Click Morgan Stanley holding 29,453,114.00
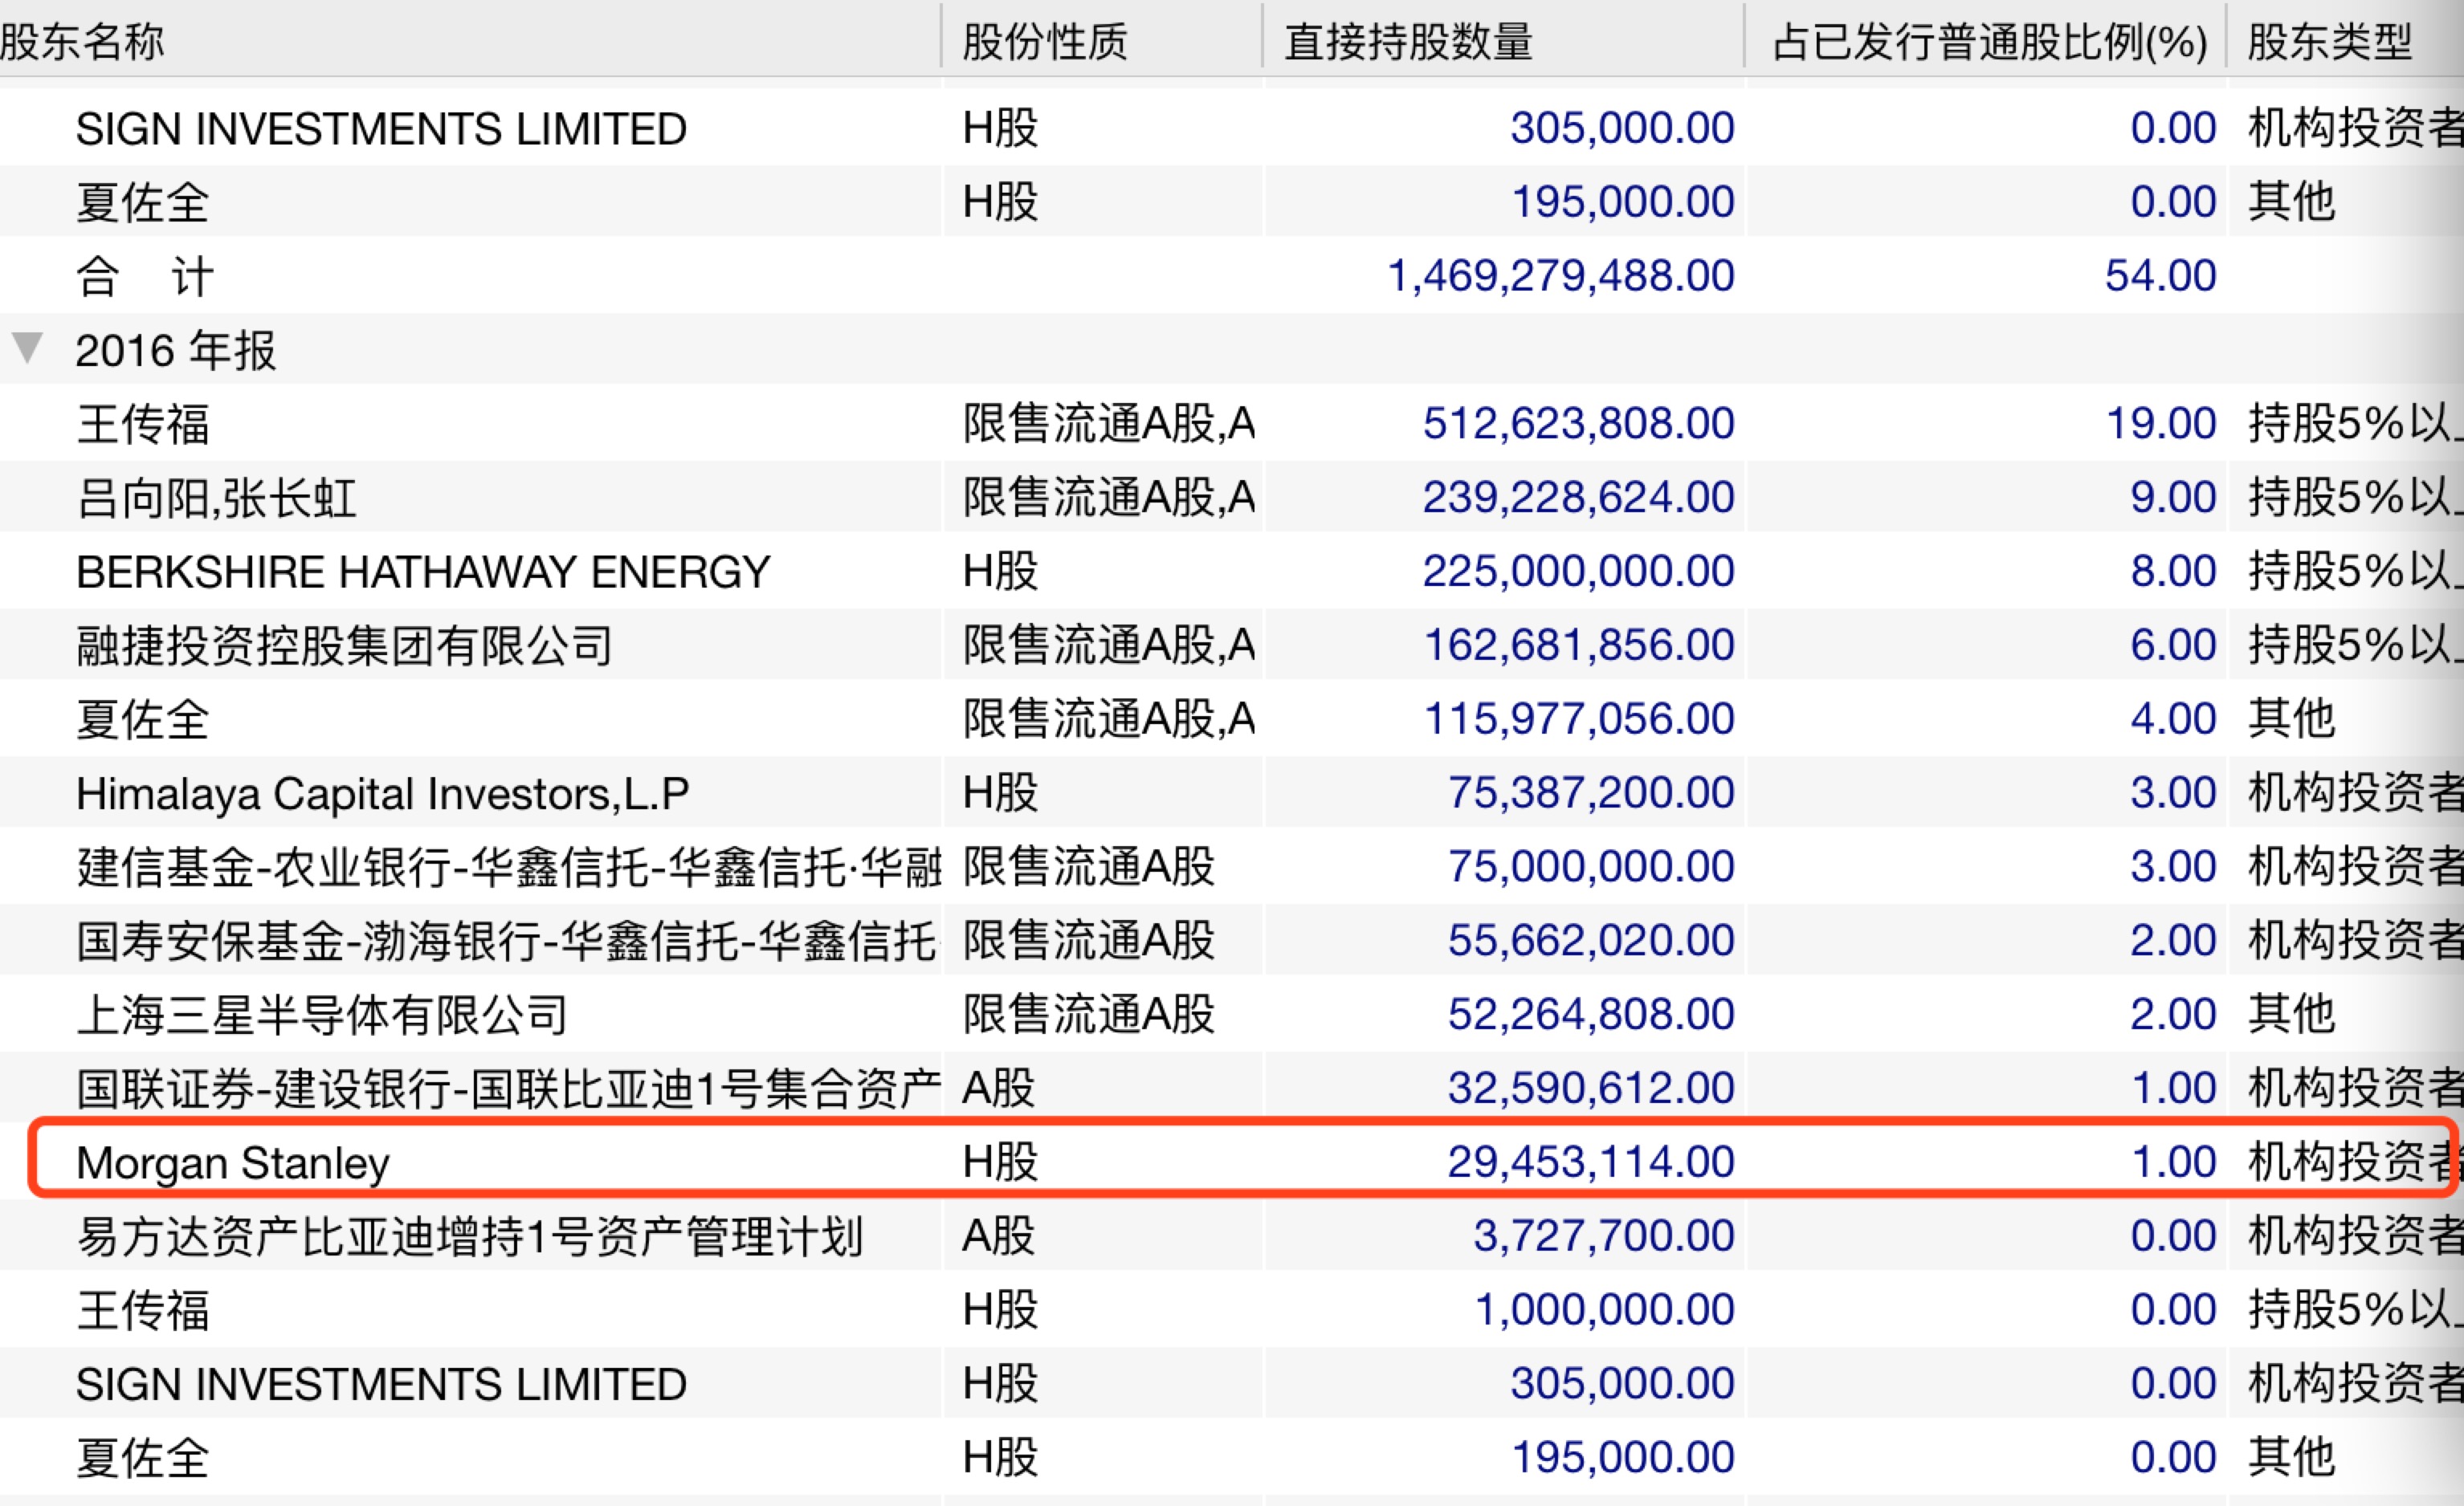 [1590, 1162]
